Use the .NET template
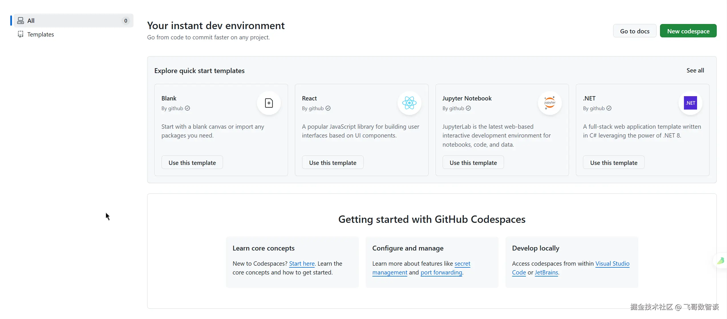 pos(613,163)
